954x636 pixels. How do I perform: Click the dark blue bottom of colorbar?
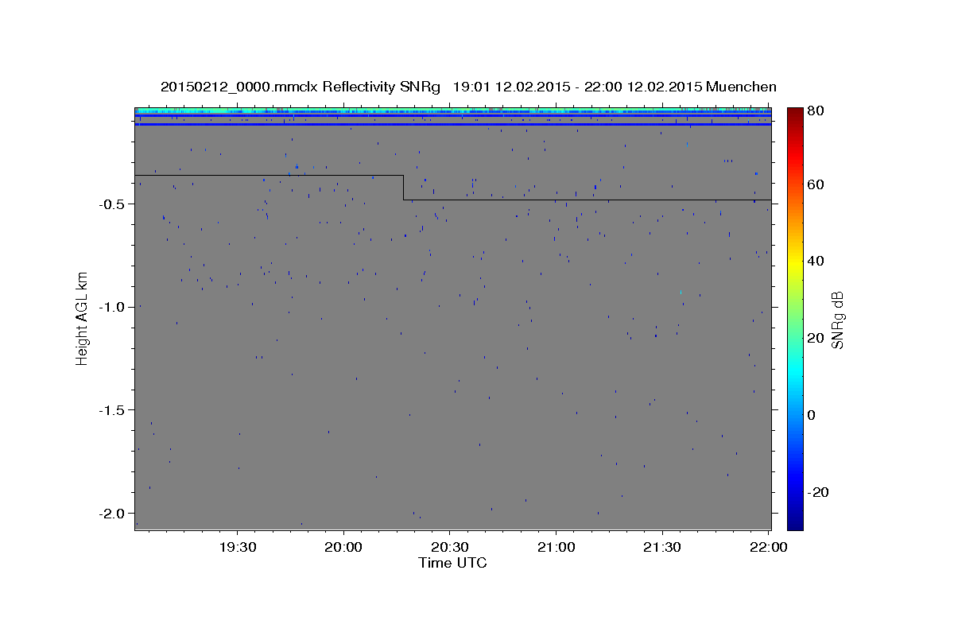[795, 521]
